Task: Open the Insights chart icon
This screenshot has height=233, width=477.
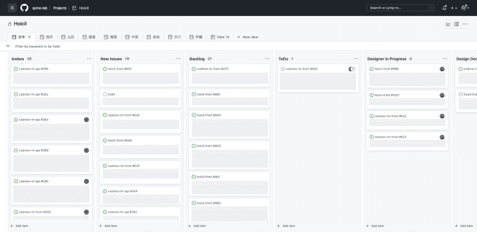Action: (448, 24)
